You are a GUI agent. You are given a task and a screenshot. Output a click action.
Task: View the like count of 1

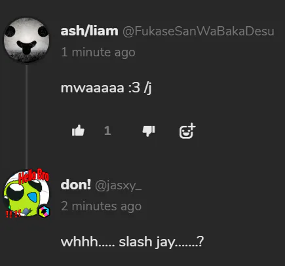107,131
